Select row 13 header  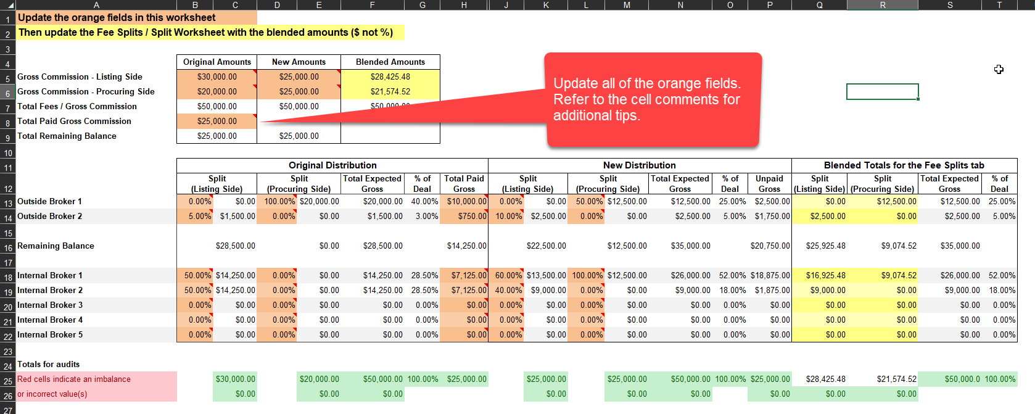[7, 202]
